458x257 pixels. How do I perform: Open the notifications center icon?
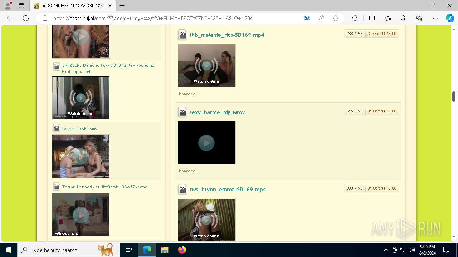pyautogui.click(x=446, y=250)
